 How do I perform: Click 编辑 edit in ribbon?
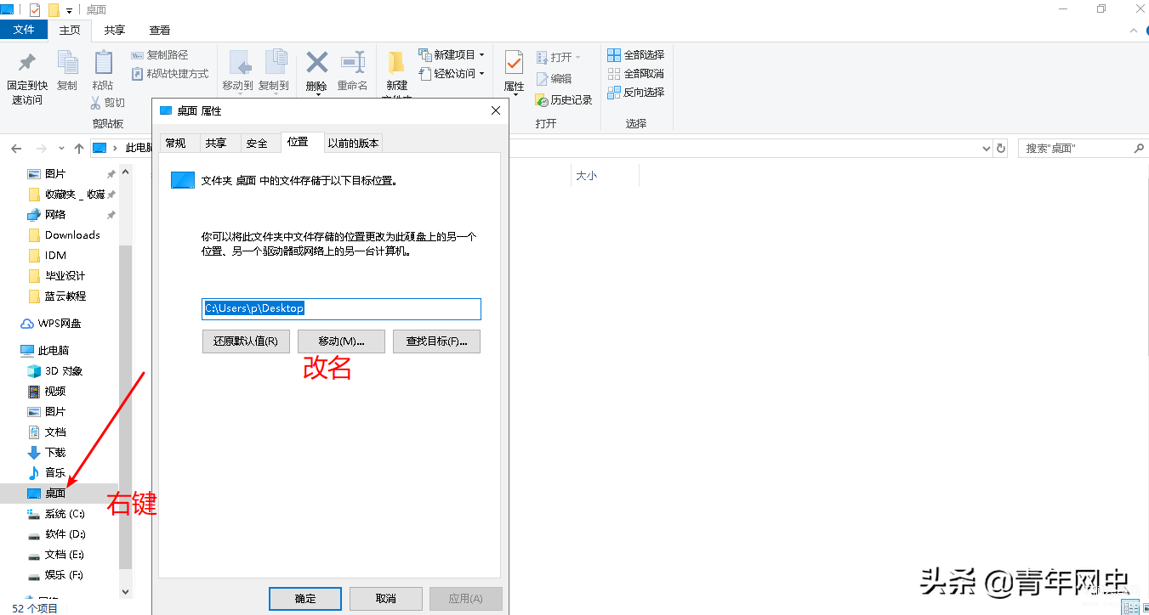554,78
